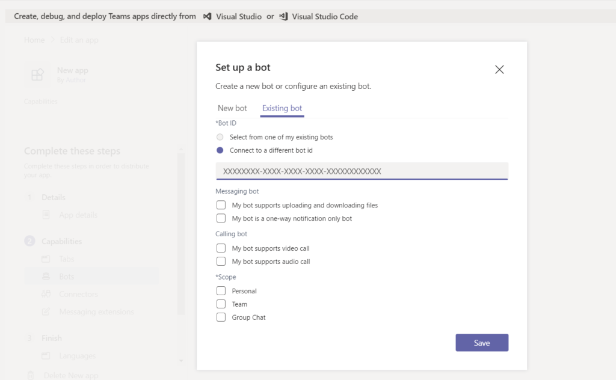616x380 pixels.
Task: Click the Bot ID input field
Action: [x=362, y=171]
